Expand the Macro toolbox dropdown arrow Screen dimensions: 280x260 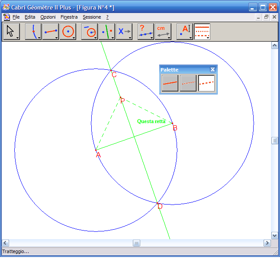[x=130, y=38]
